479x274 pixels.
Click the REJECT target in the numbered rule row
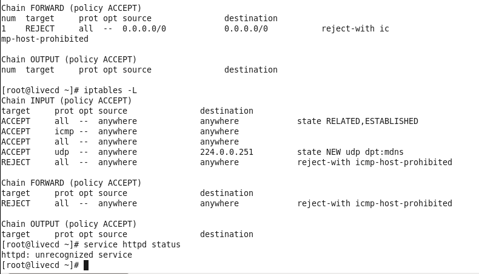tap(40, 28)
